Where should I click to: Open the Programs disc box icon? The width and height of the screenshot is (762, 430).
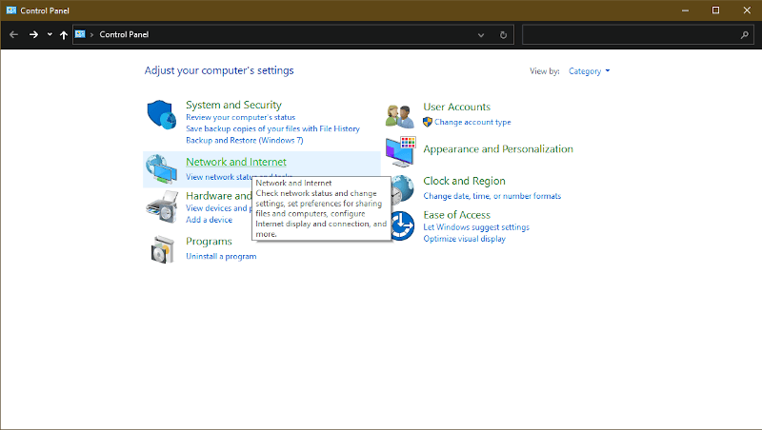[x=162, y=250]
